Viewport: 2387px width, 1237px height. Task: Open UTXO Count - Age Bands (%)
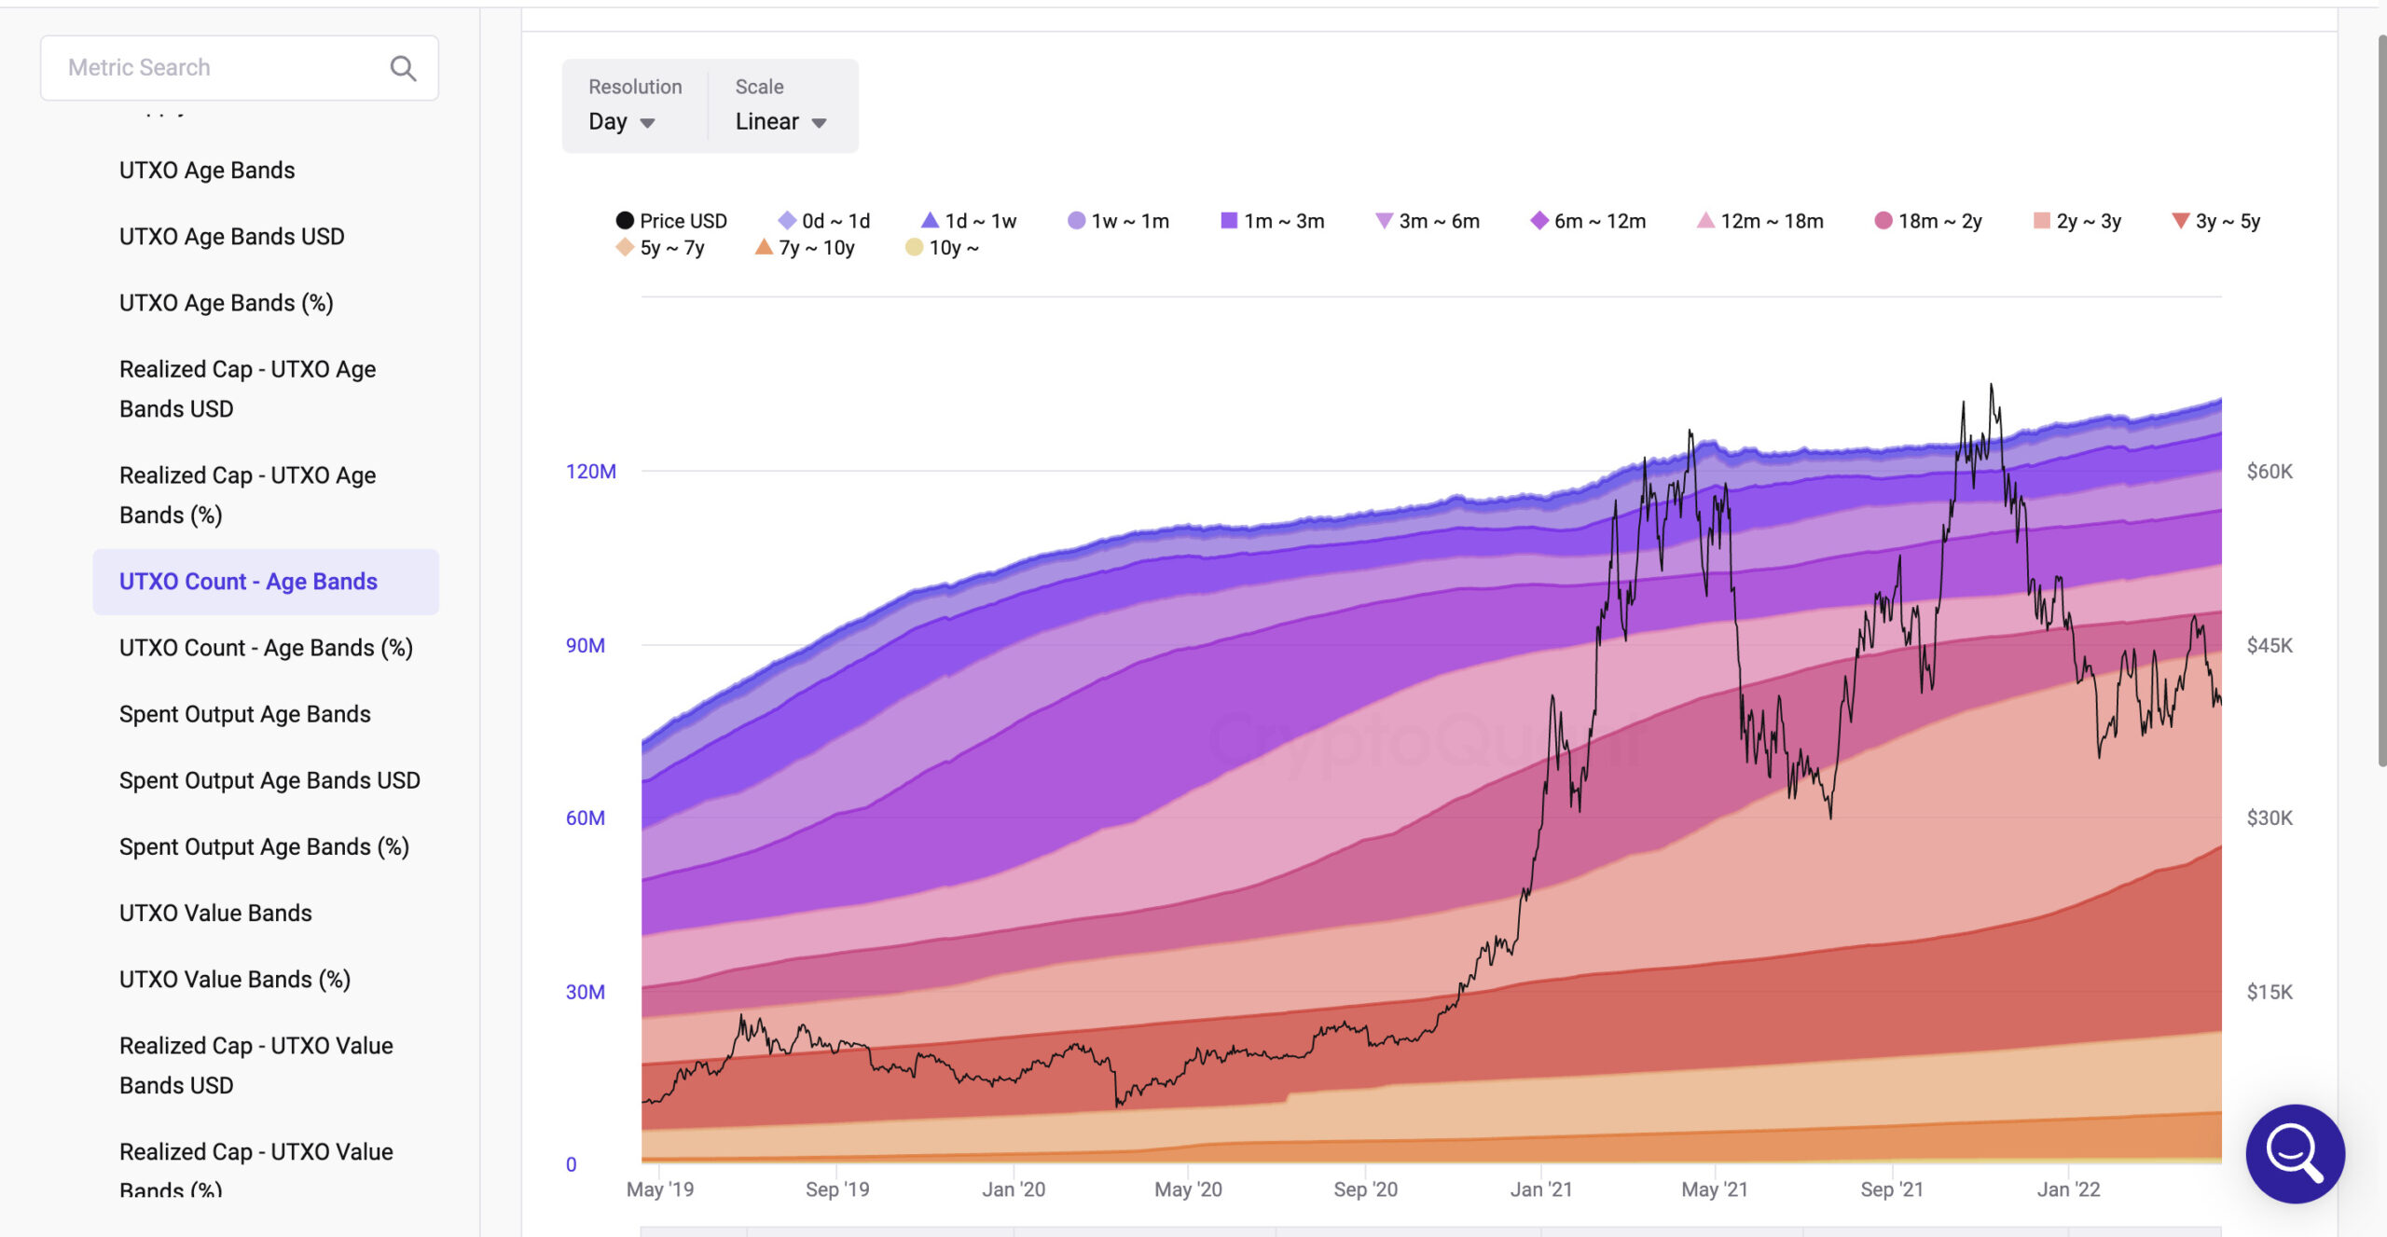coord(266,648)
